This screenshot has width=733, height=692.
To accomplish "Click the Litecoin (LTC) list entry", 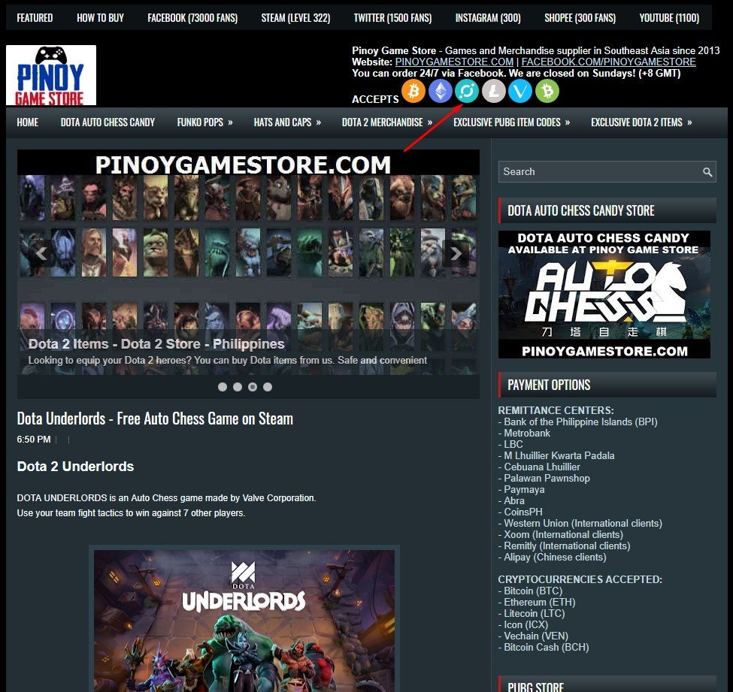I will (532, 614).
